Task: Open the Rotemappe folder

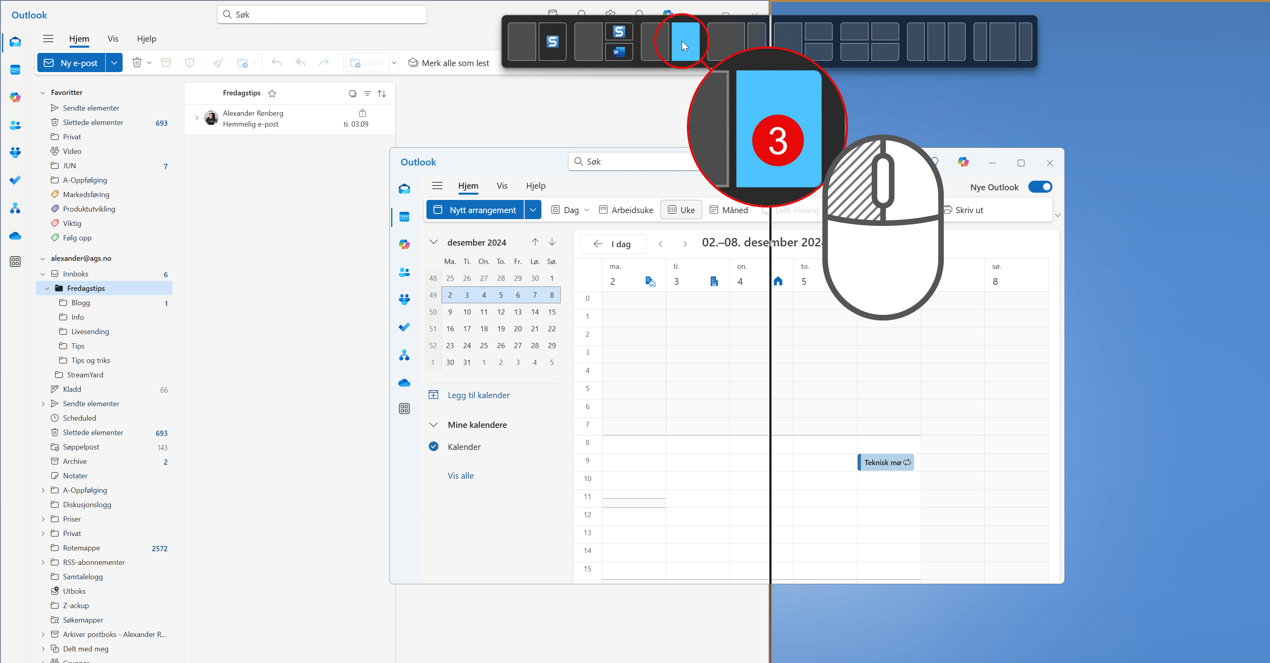Action: 81,548
